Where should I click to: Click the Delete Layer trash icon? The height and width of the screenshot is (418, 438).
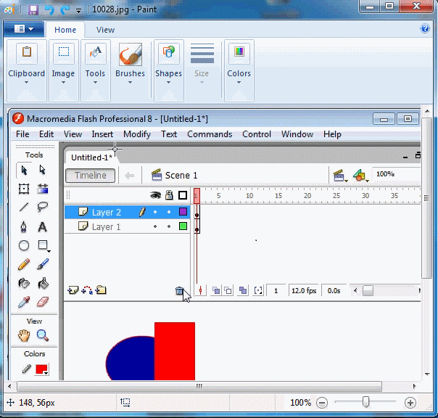(180, 291)
